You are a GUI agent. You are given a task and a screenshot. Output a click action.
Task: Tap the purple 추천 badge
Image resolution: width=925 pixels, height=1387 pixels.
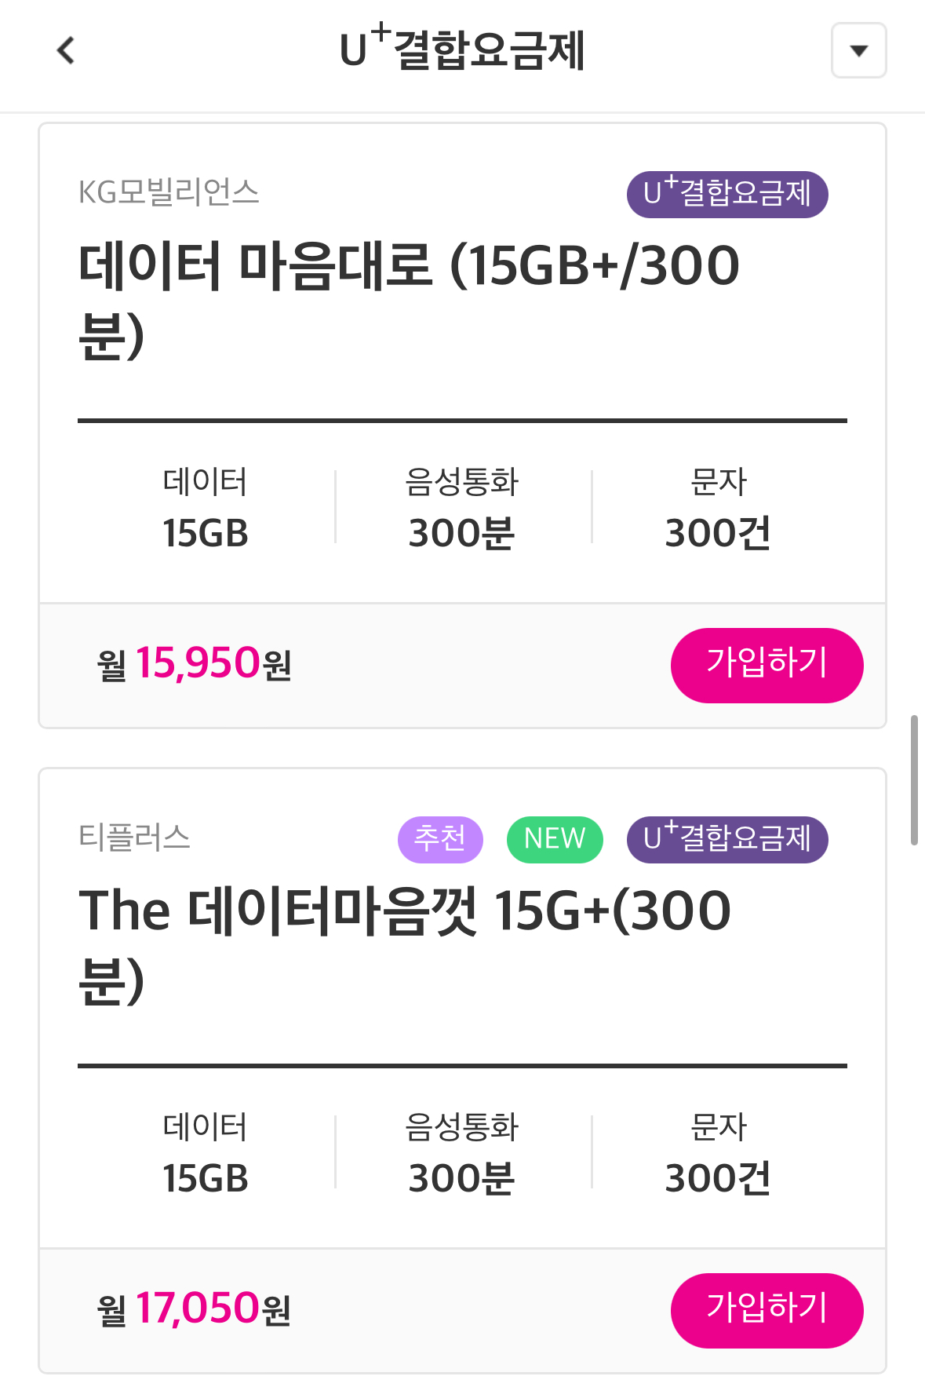[x=440, y=839]
